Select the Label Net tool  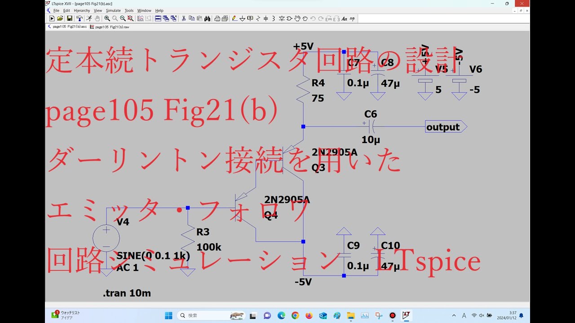[250, 18]
